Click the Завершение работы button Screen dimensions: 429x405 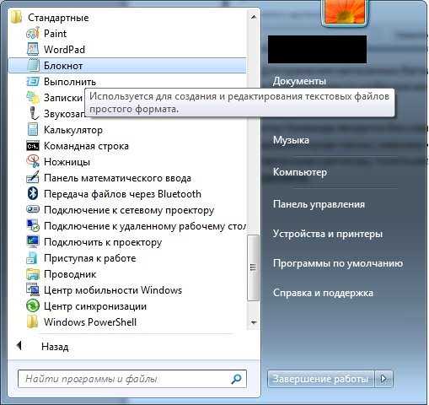pos(320,379)
